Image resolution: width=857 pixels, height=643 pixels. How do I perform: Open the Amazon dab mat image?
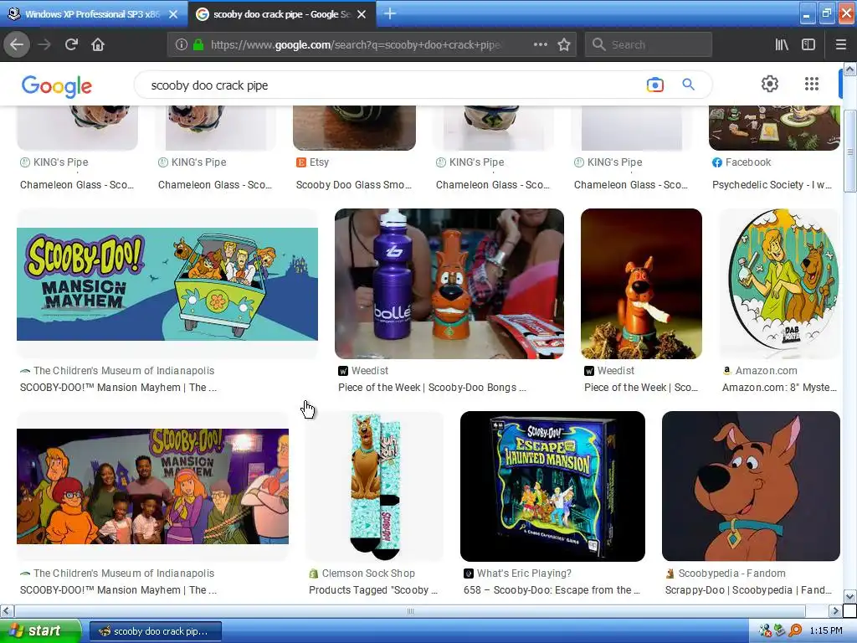click(780, 284)
